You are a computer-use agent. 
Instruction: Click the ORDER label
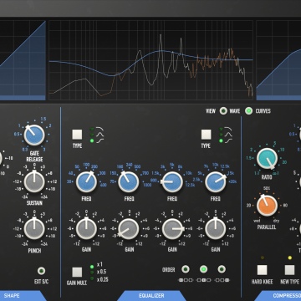[169, 270]
